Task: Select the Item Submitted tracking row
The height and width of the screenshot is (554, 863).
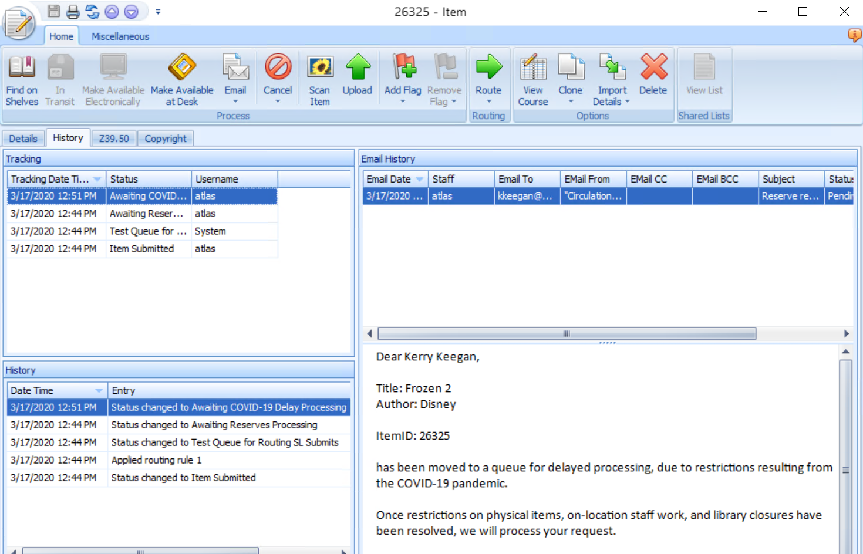Action: (141, 249)
